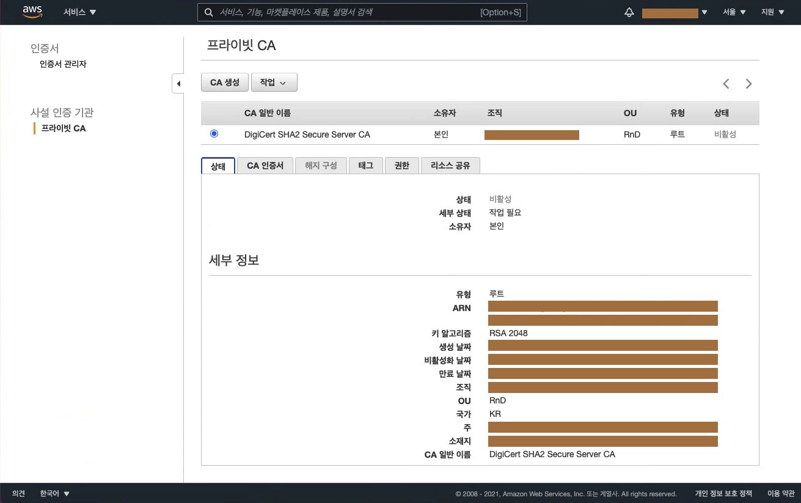
Task: Sort by 상태 column header
Action: click(722, 113)
